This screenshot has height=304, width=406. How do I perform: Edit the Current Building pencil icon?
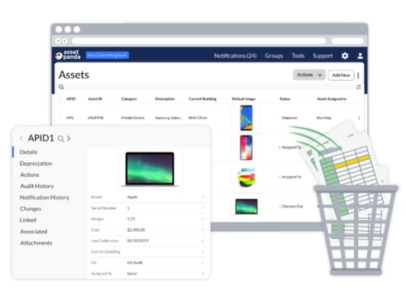click(x=202, y=251)
